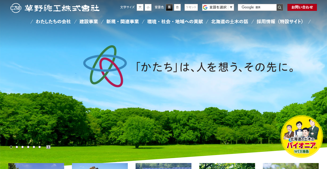Click the リセット reset button
The image size is (327, 169).
point(191,7)
